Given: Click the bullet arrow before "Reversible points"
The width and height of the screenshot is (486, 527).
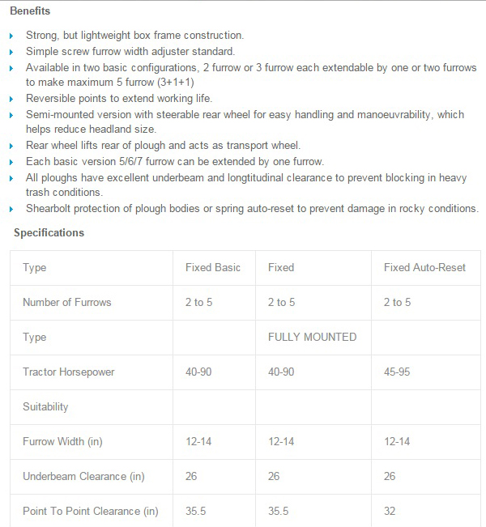Looking at the screenshot, I should [11, 99].
